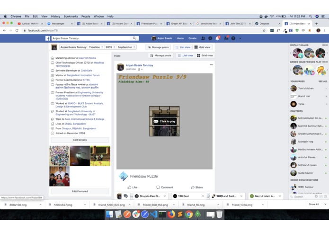
Task: Open the 138 East chat tab
Action: [188, 196]
